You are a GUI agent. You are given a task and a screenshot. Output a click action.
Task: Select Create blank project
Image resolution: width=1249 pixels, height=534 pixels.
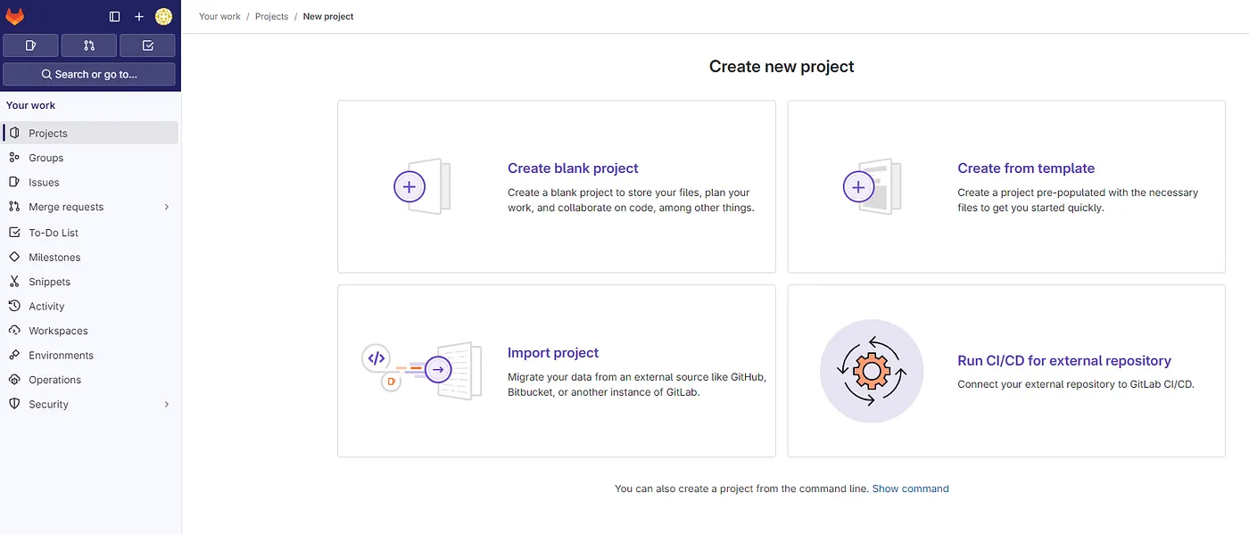pyautogui.click(x=573, y=168)
